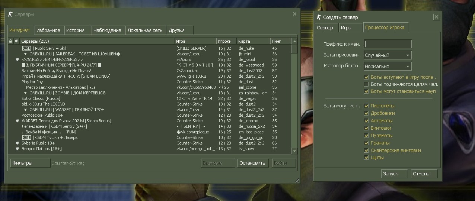The width and height of the screenshot is (475, 201).
Task: Select server 'Ростовский Public 18+'
Action: click(x=149, y=115)
